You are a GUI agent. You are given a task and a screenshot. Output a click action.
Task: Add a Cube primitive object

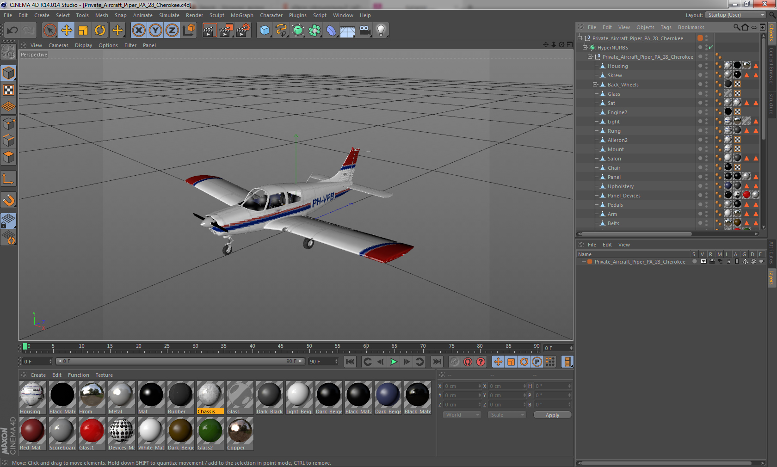pyautogui.click(x=265, y=31)
